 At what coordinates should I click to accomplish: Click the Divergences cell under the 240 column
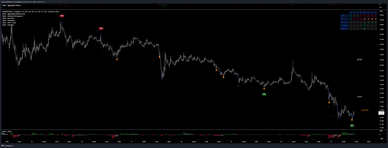pyautogui.click(x=364, y=26)
